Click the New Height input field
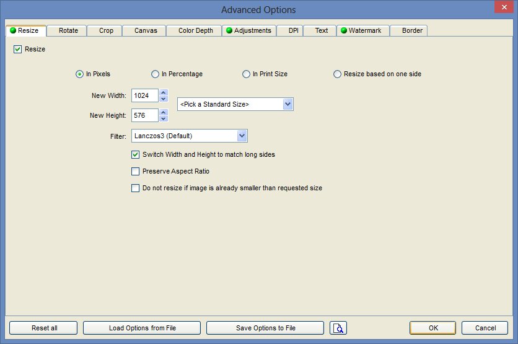518x344 pixels. [144, 115]
